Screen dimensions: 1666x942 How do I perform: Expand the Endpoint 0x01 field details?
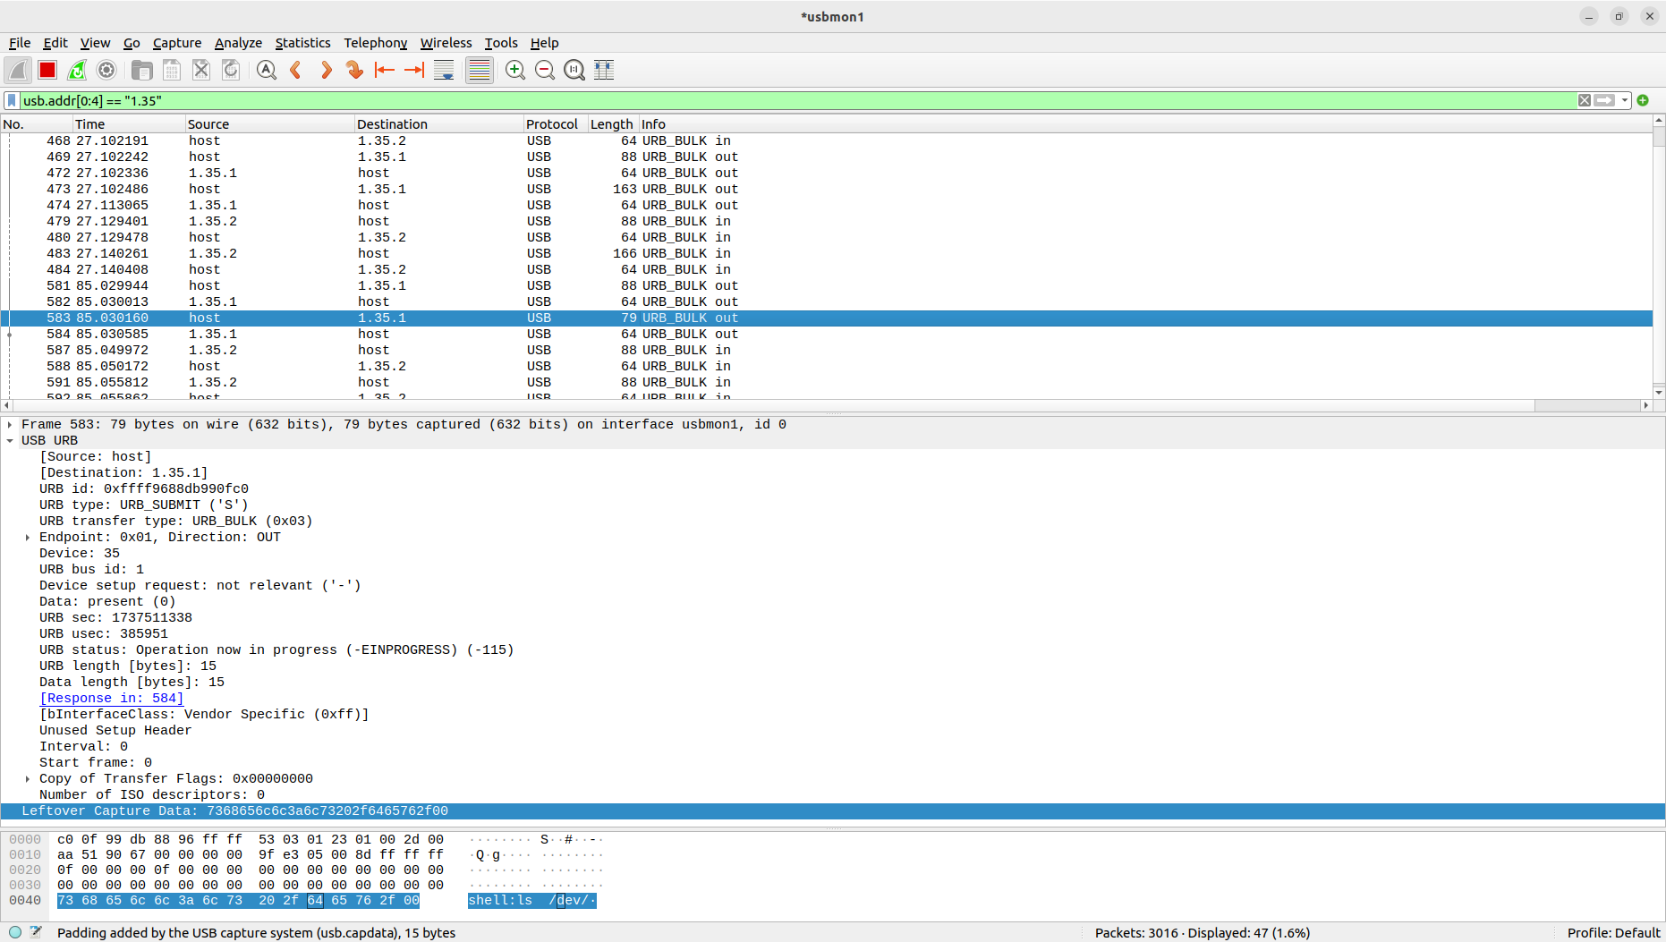27,537
